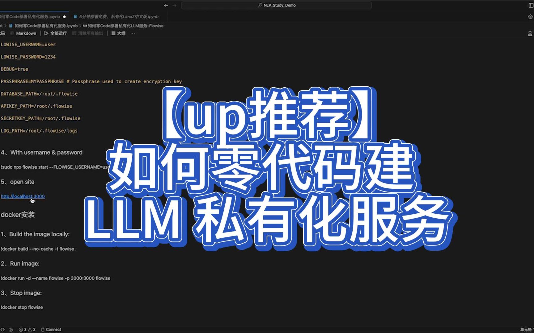The height and width of the screenshot is (333, 534).
Task: Click the LOG_PATH=/root/.flowise/logs line
Action: (x=39, y=131)
